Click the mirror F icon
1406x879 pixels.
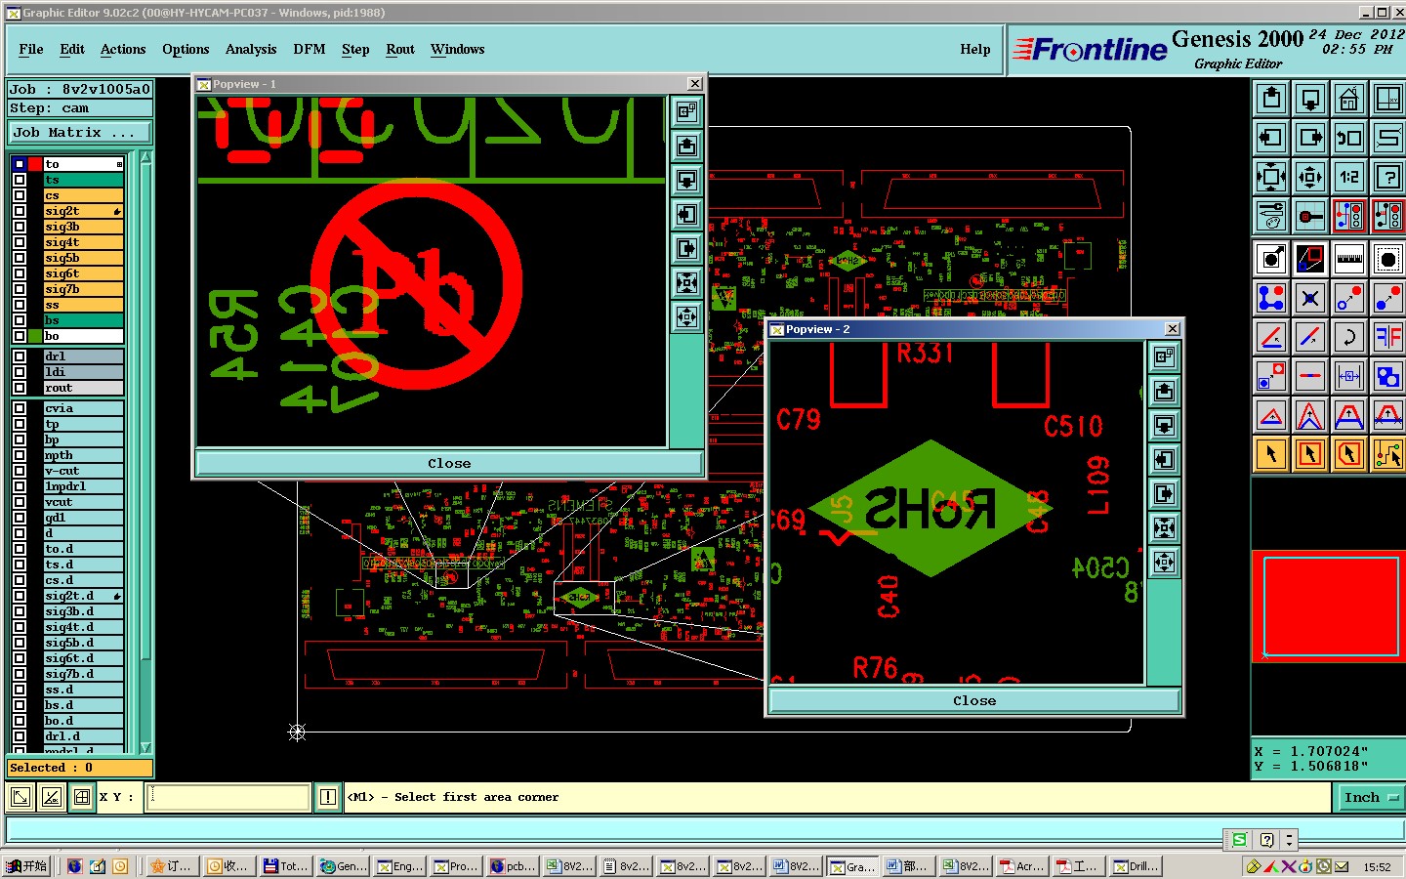[1388, 337]
